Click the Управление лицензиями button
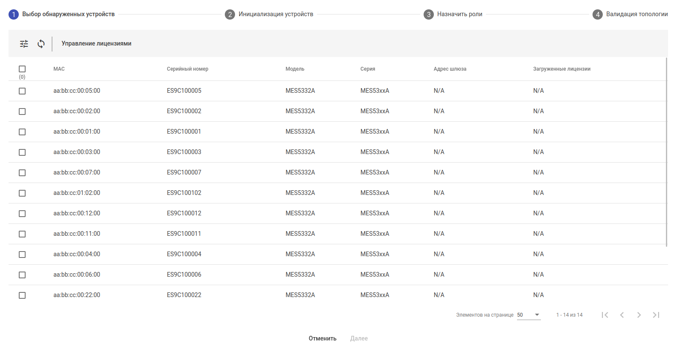 96,43
